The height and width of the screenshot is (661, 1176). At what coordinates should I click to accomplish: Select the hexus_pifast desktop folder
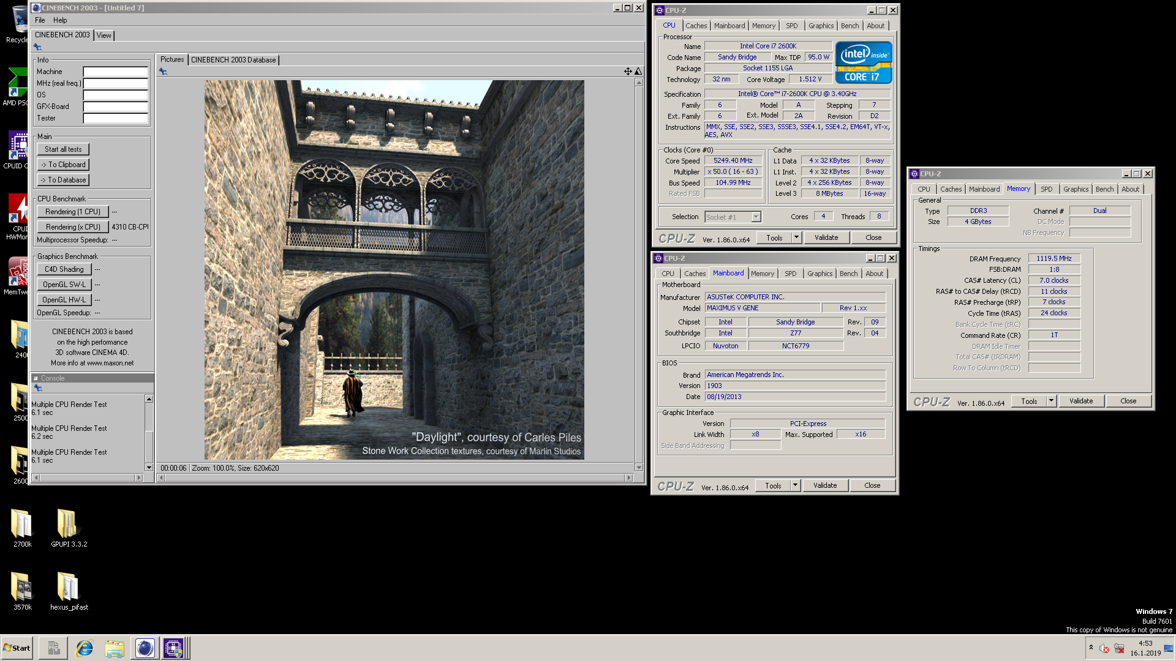(x=69, y=591)
